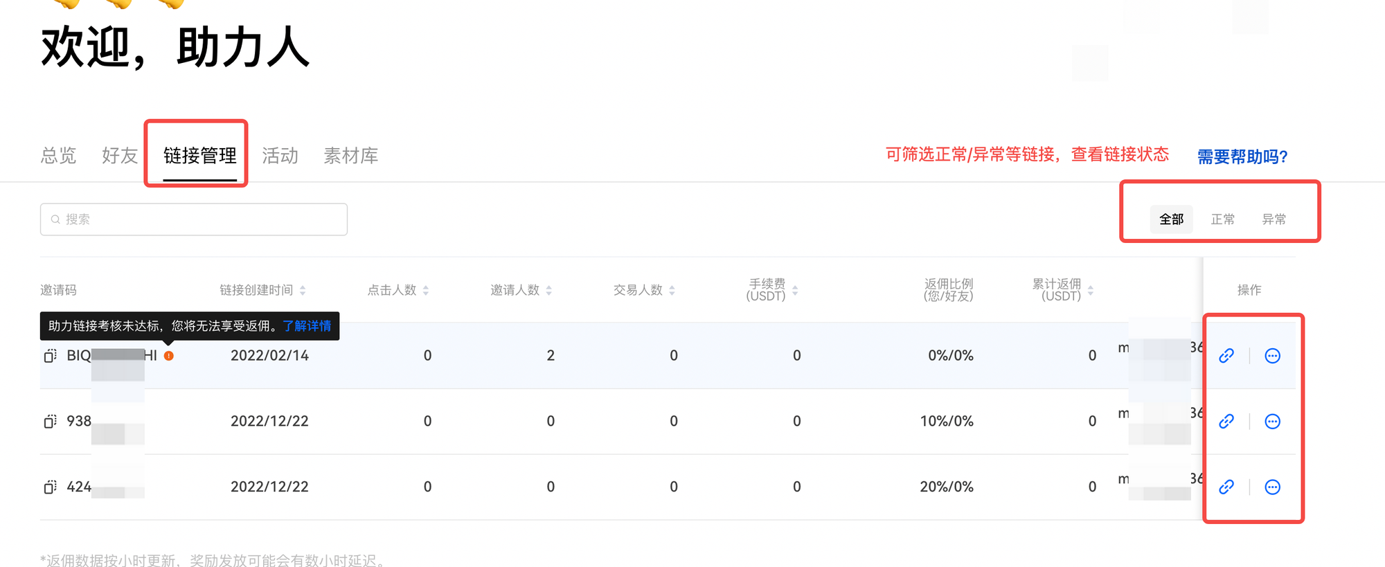Sort by 邀请人数 column
Viewport: 1385px width, 567px height.
pos(549,291)
